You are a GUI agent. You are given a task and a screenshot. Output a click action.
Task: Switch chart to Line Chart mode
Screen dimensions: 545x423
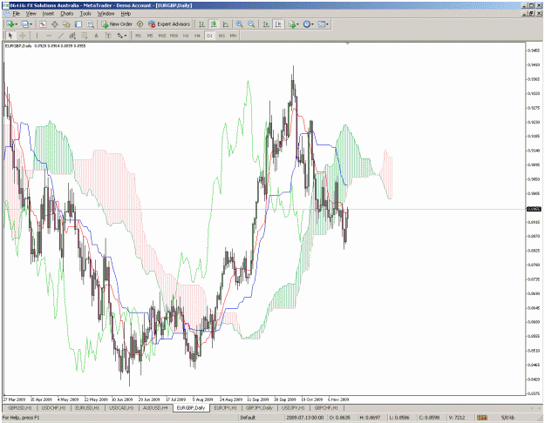pyautogui.click(x=226, y=24)
